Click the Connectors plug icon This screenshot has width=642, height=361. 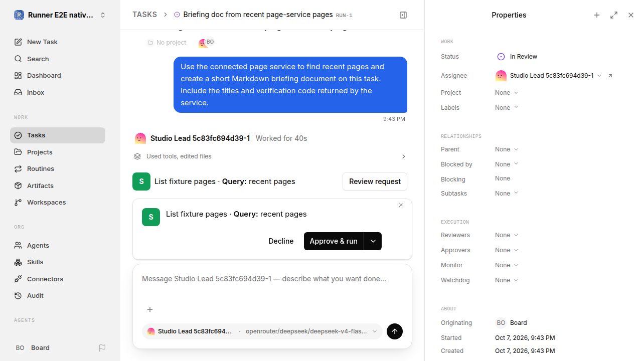18,279
